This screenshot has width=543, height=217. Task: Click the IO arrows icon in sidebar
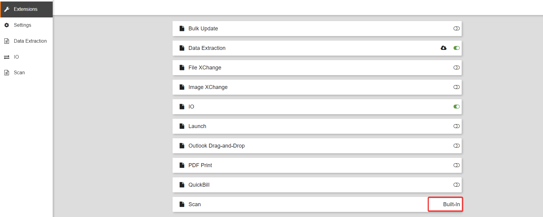point(7,57)
